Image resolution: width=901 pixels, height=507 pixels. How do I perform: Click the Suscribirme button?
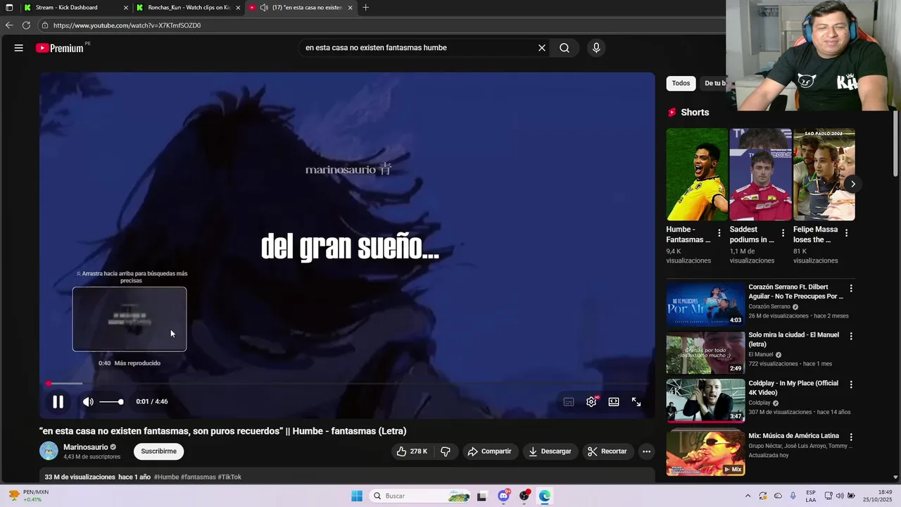click(x=159, y=451)
